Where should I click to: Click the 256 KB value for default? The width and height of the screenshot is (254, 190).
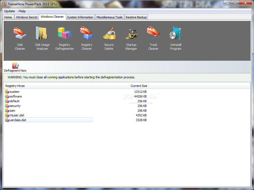[142, 101]
